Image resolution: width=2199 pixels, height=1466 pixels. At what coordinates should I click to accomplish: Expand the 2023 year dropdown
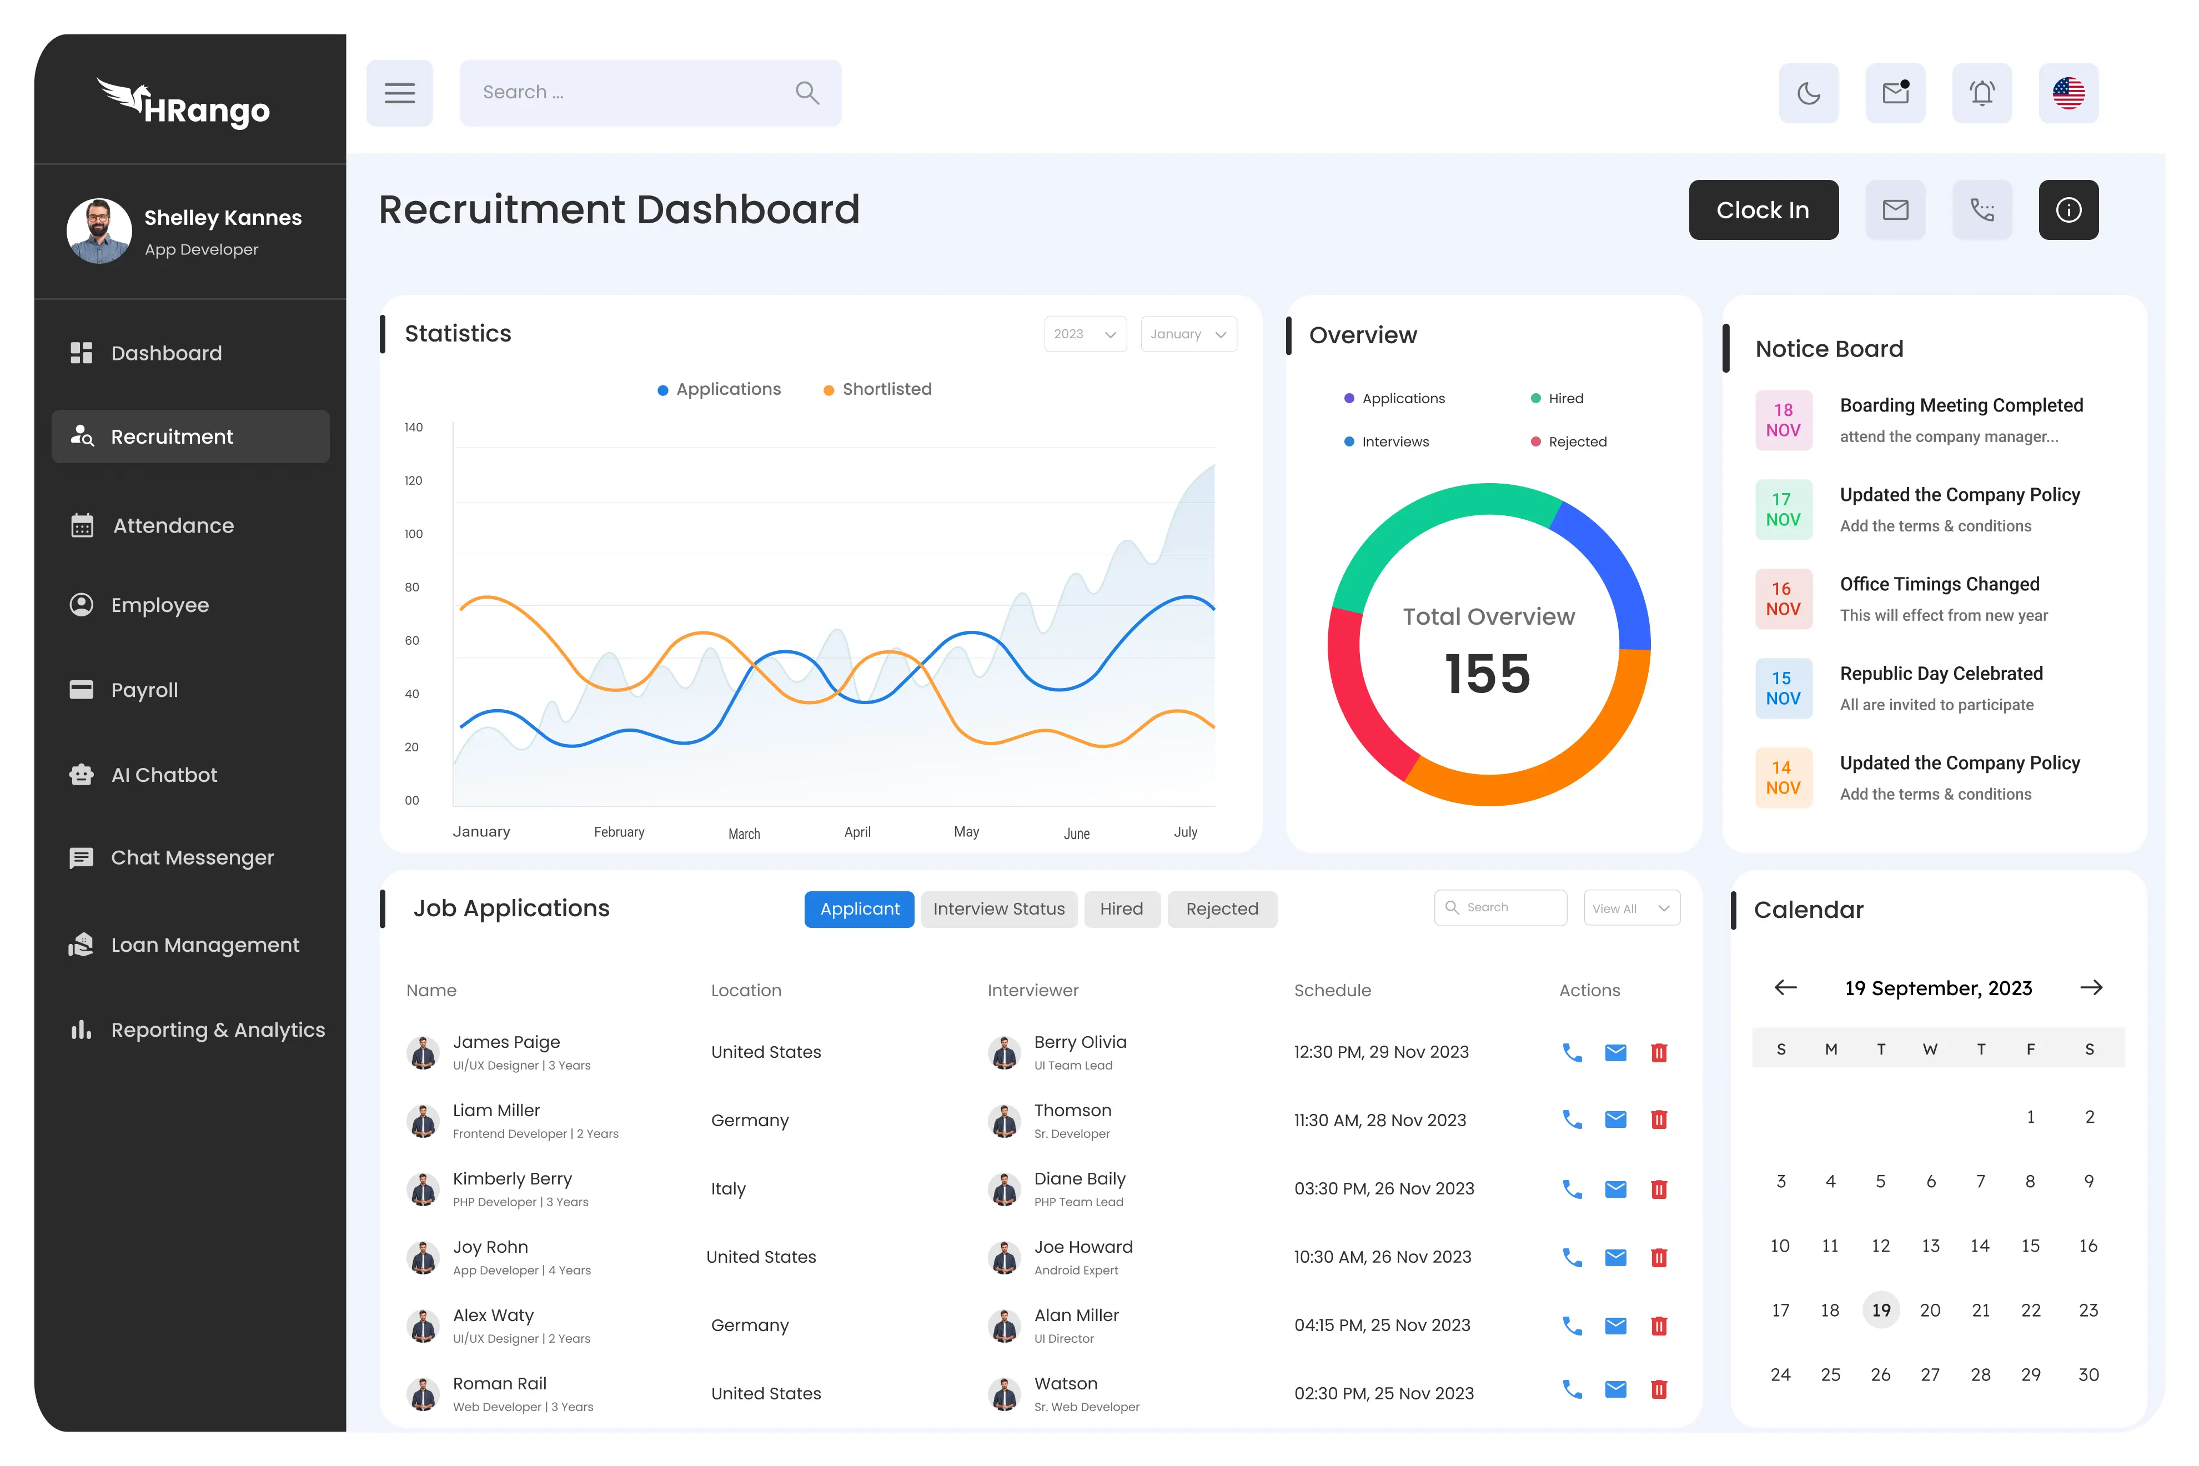point(1085,335)
